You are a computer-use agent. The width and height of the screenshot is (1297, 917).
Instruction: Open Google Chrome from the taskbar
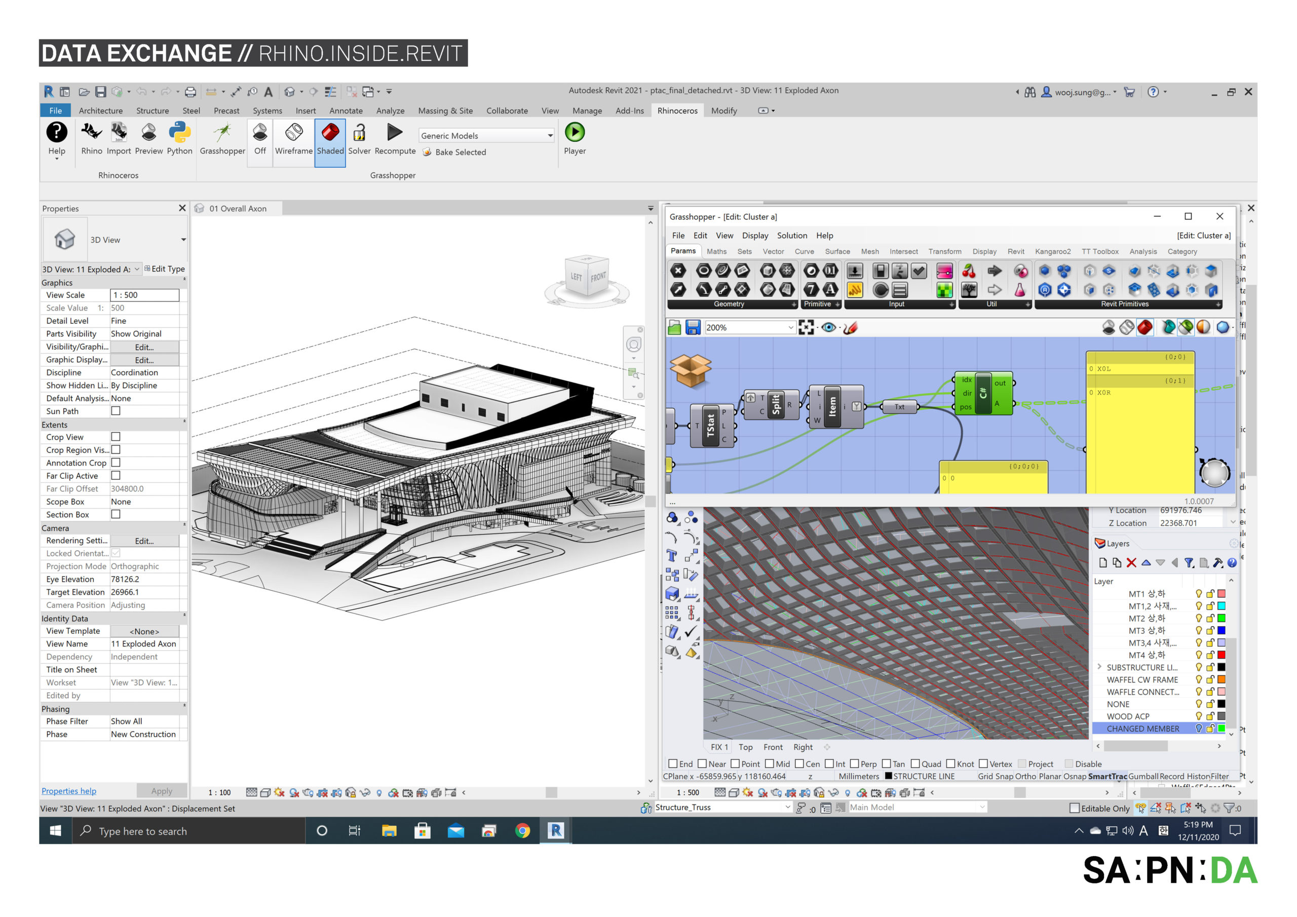[x=522, y=830]
